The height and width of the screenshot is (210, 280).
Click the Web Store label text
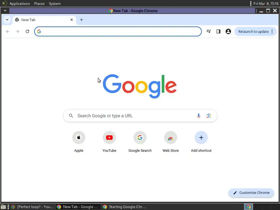[171, 151]
